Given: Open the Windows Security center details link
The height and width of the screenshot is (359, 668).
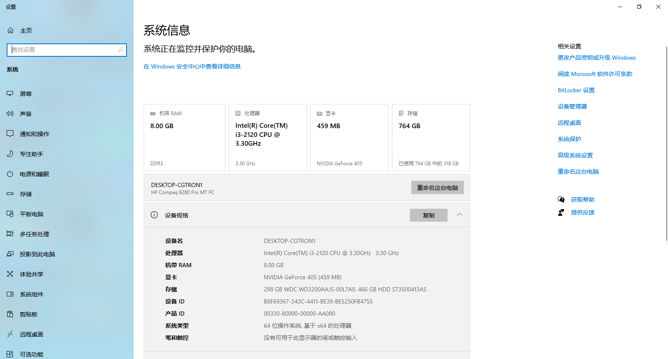Looking at the screenshot, I should click(x=192, y=66).
